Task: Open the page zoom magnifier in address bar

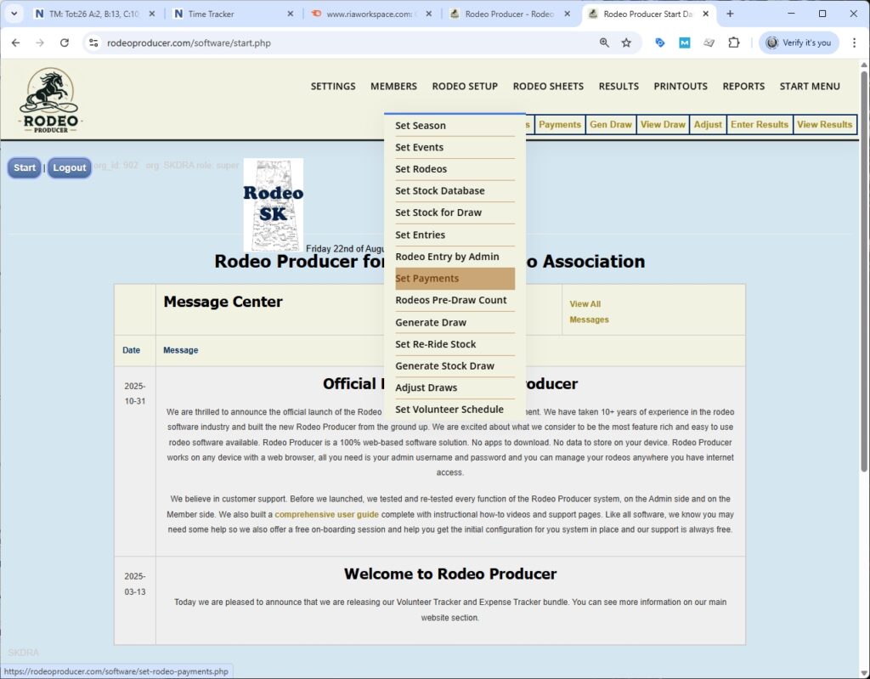Action: tap(604, 42)
